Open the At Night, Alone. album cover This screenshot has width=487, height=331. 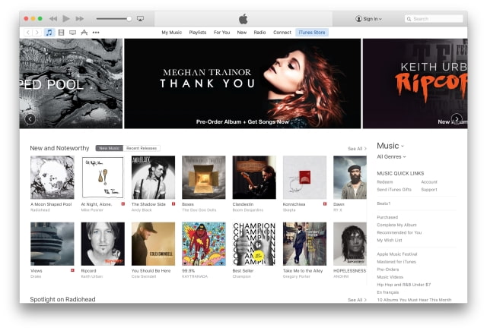coord(103,178)
